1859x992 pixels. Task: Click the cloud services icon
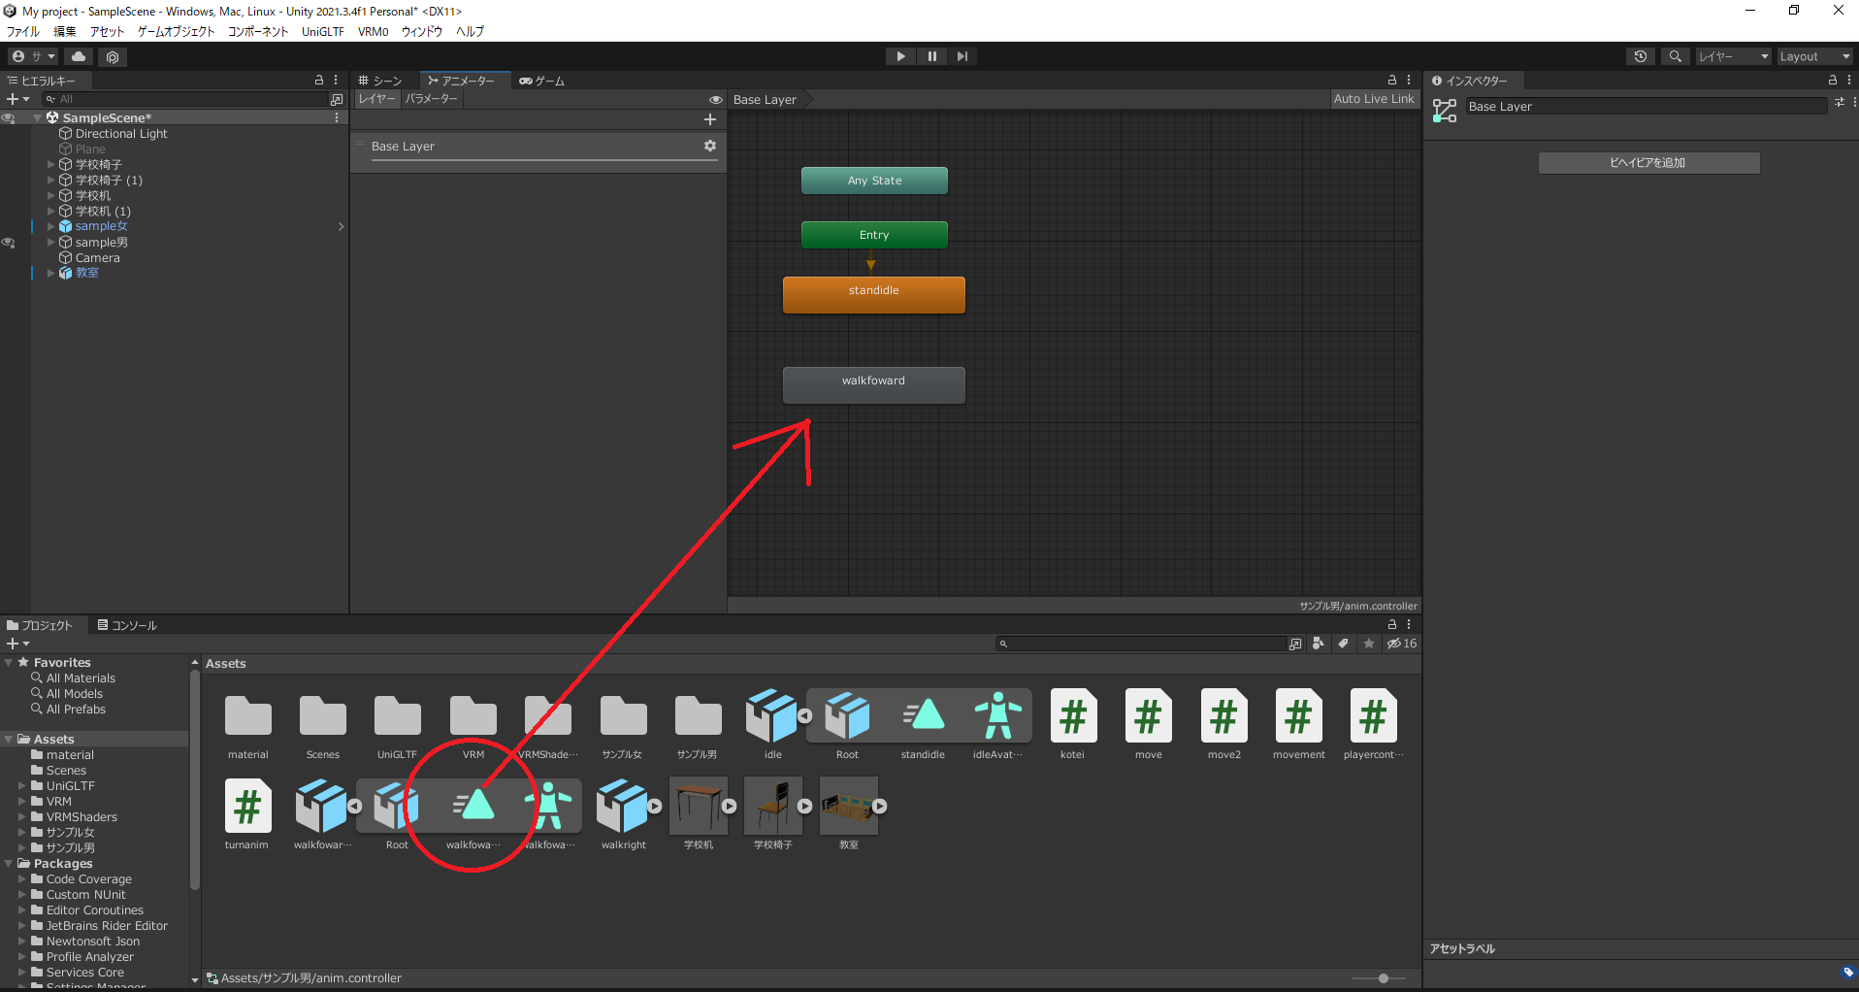click(x=79, y=56)
